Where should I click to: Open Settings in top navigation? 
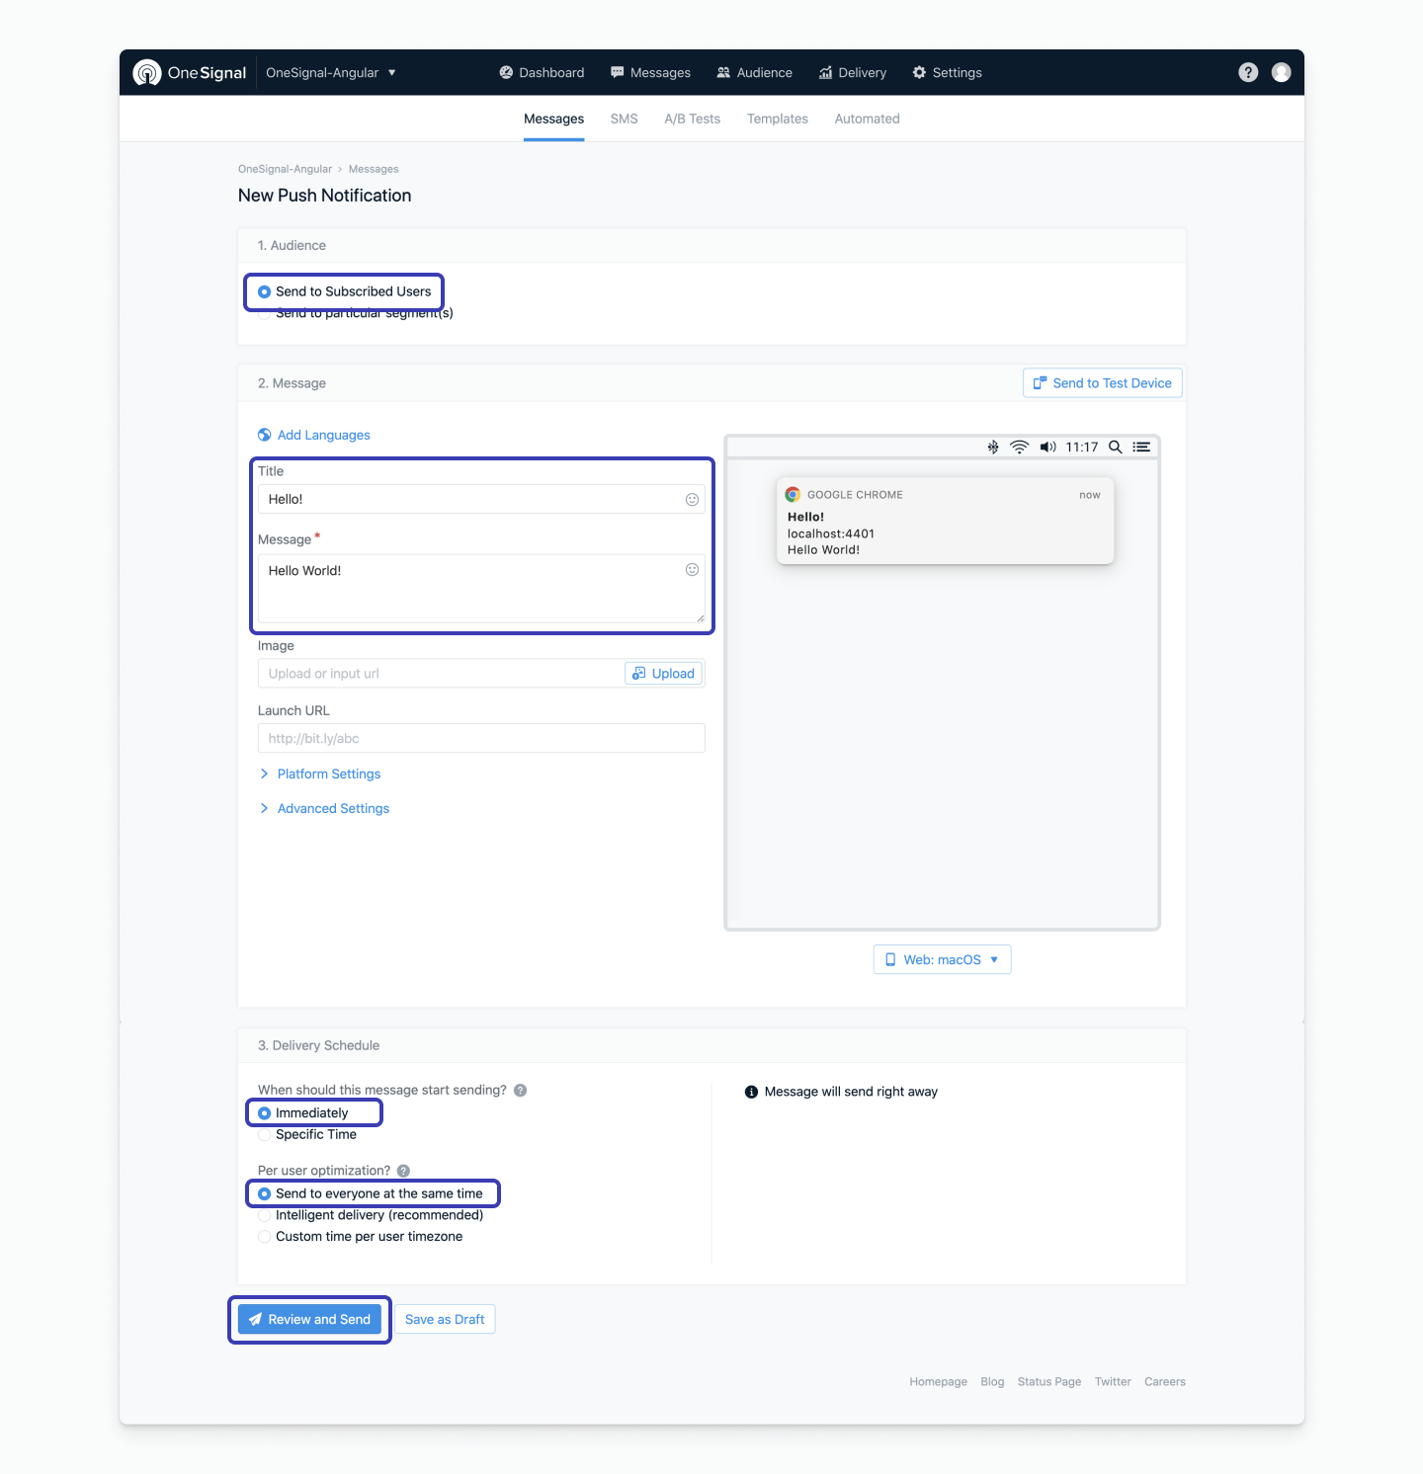(x=947, y=72)
